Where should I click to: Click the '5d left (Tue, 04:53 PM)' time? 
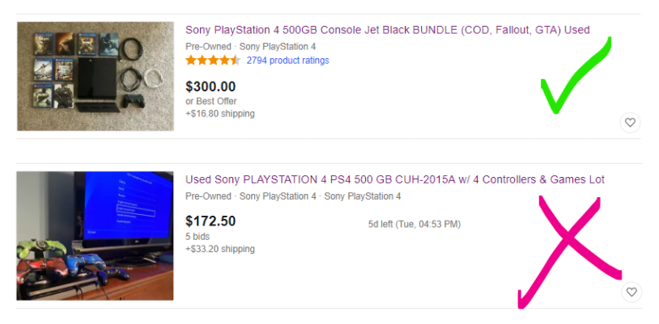point(414,224)
